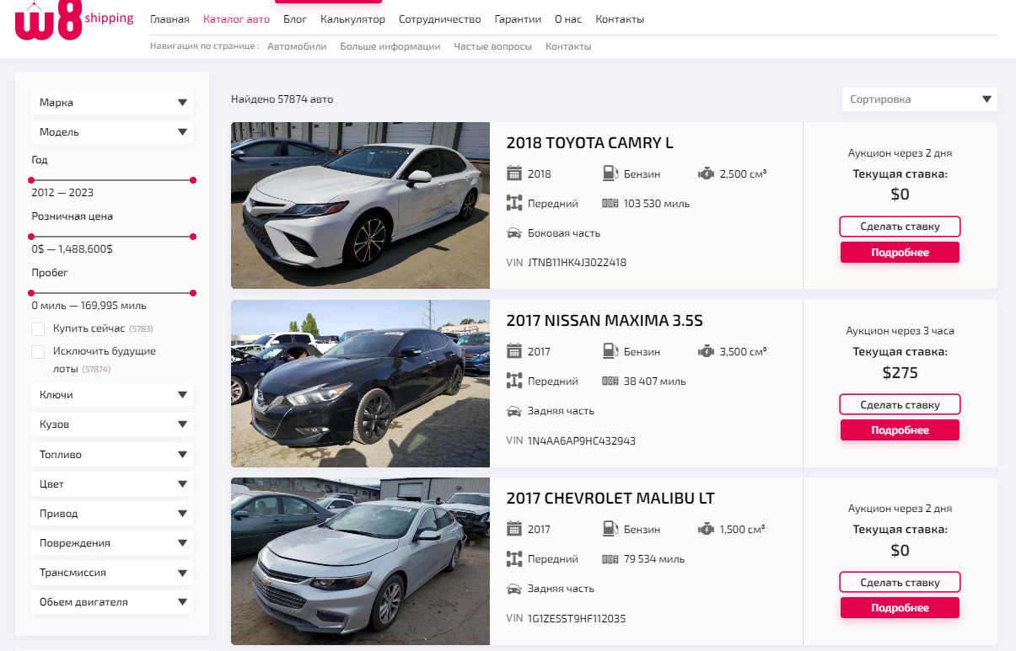Expand the Сортировка dropdown

tap(919, 99)
